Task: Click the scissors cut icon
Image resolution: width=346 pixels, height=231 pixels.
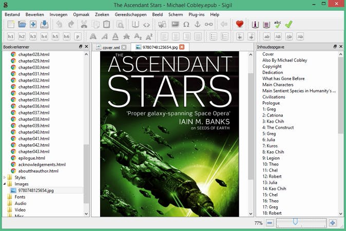Action: tap(84, 24)
